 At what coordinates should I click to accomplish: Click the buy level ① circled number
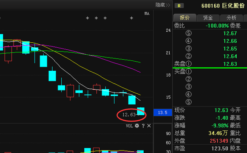(189, 72)
